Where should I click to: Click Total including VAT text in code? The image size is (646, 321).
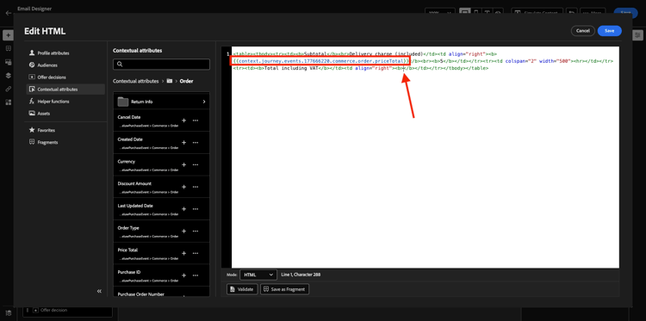pos(292,68)
